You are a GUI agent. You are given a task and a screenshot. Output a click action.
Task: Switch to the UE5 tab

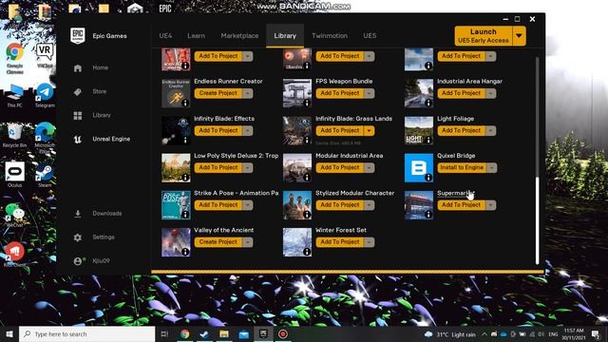click(x=370, y=36)
